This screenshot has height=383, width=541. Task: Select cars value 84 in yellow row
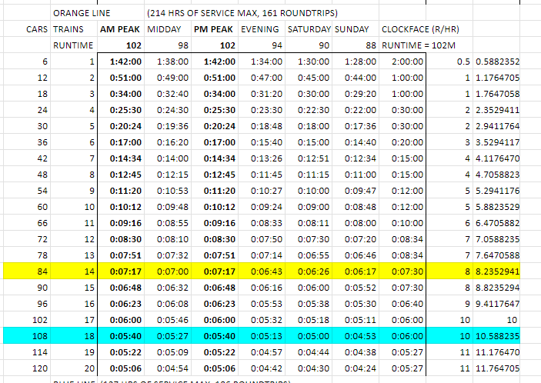42,271
